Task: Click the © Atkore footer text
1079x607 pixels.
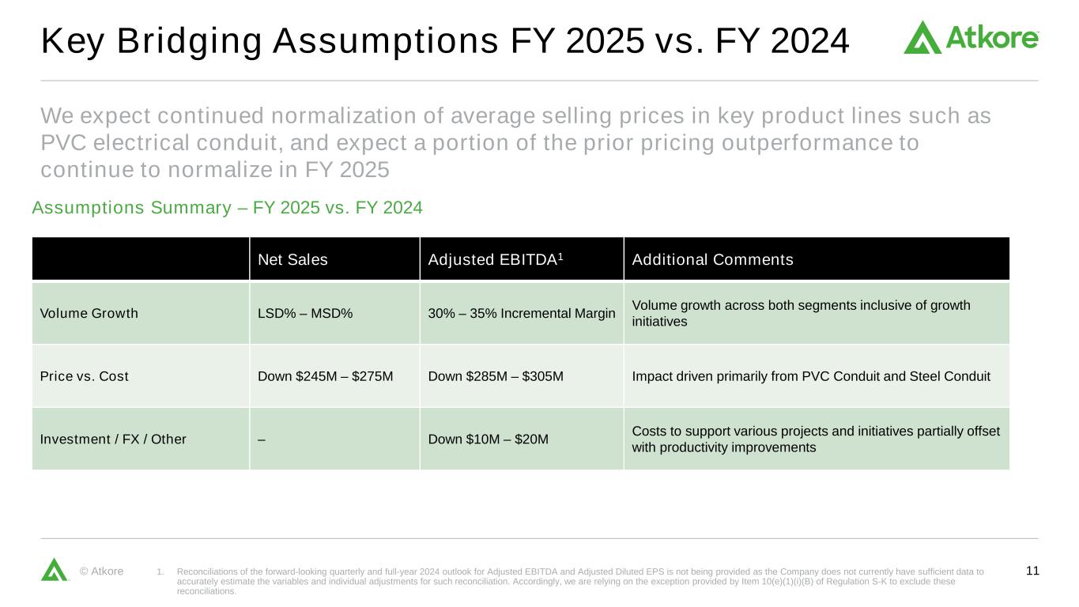Action: 102,571
